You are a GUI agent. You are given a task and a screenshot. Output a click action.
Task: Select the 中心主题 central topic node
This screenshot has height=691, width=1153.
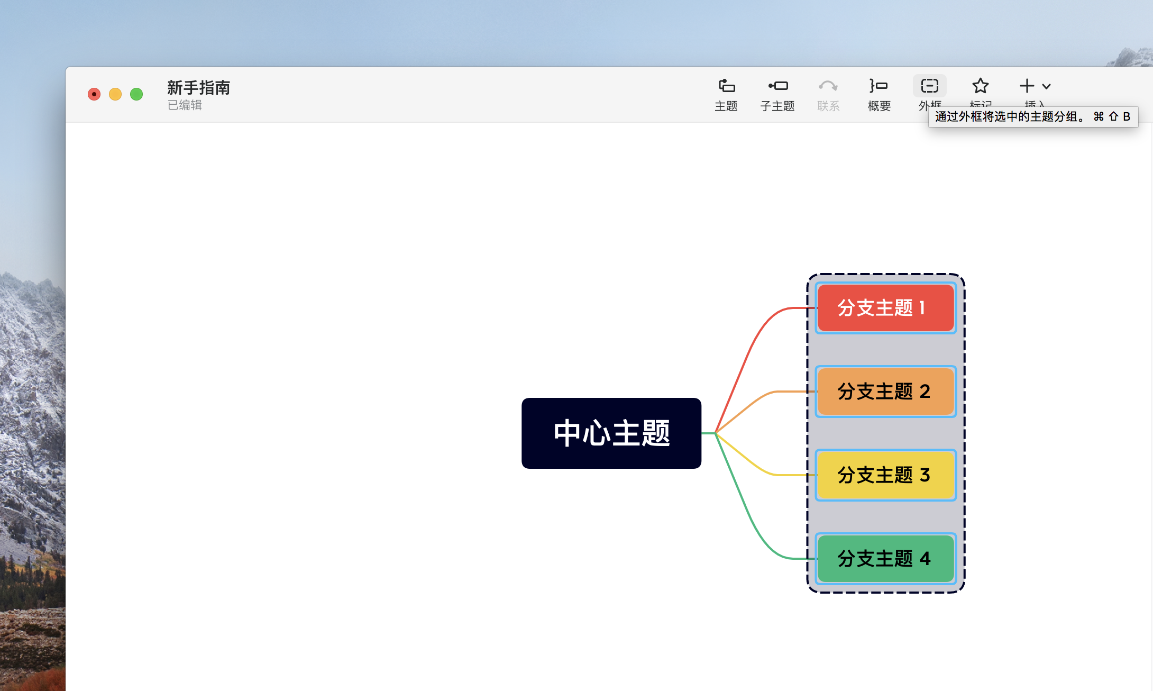[x=611, y=433]
